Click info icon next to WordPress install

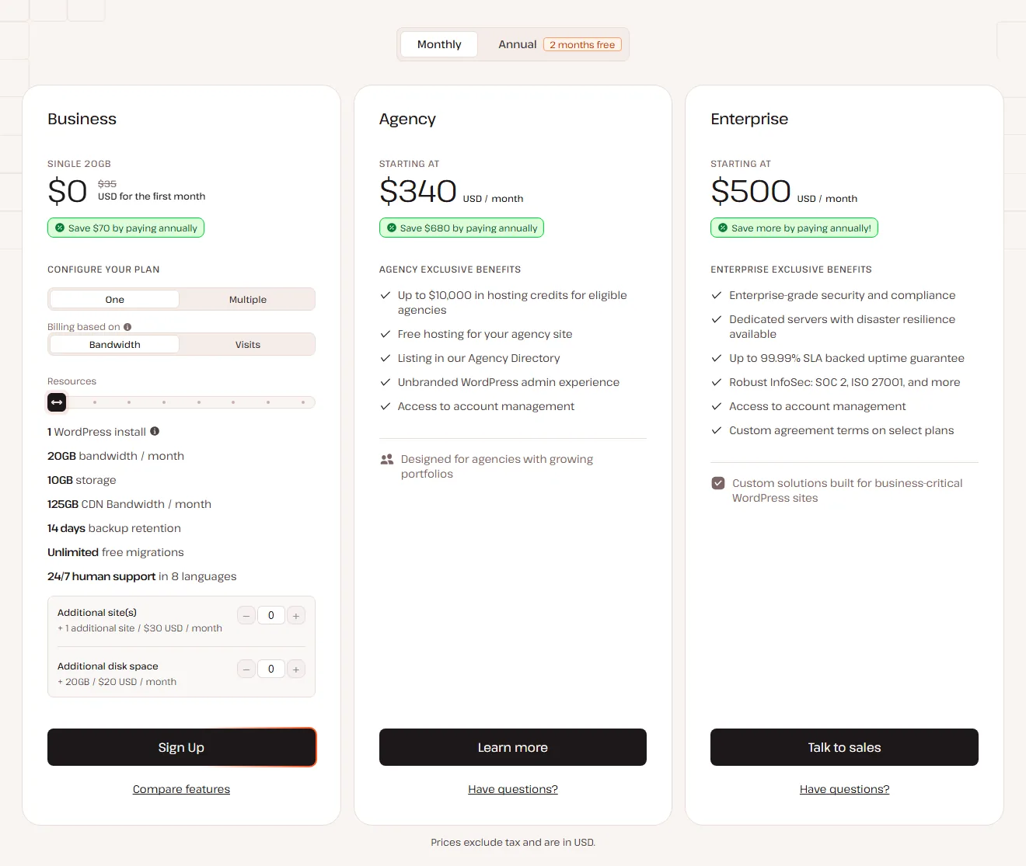155,431
